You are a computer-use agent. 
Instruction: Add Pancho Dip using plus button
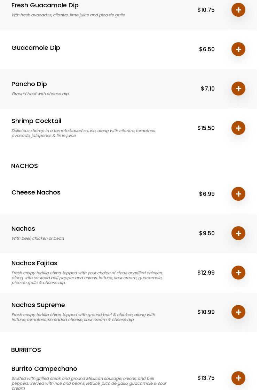pos(238,89)
